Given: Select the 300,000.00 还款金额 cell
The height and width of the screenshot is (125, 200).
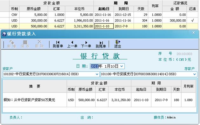Looking at the screenshot, I should click(x=175, y=21).
